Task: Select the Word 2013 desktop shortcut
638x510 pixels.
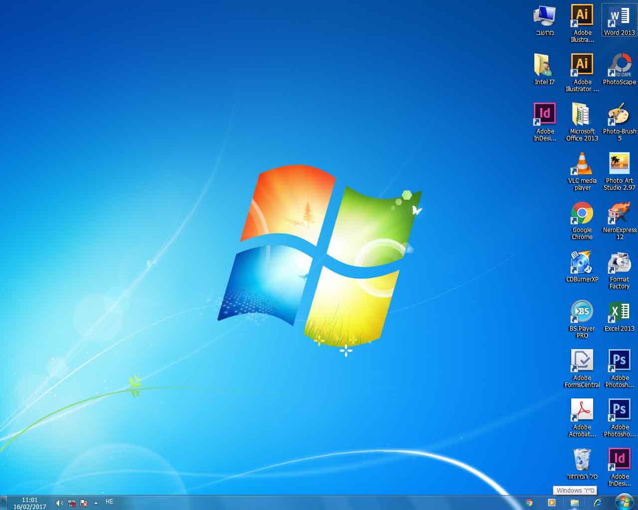Action: (619, 21)
